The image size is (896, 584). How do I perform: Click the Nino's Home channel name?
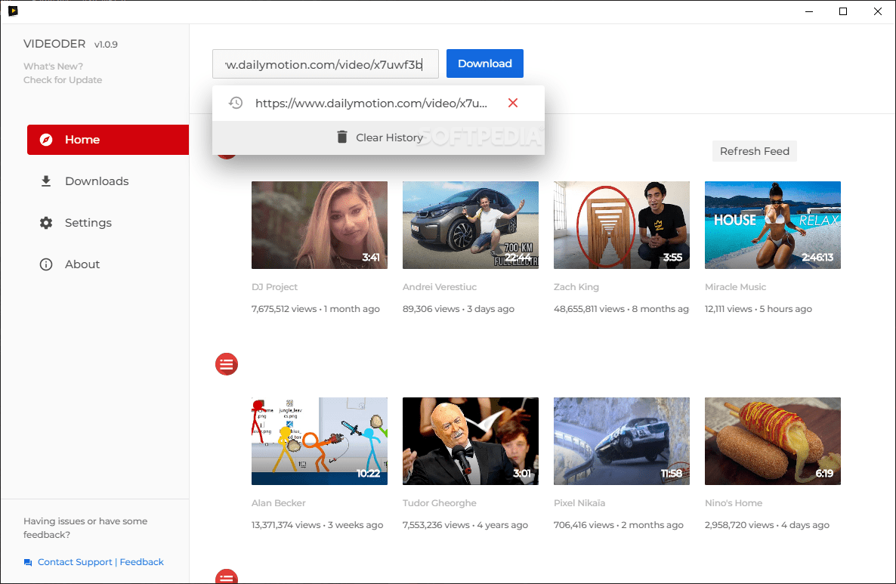point(734,503)
